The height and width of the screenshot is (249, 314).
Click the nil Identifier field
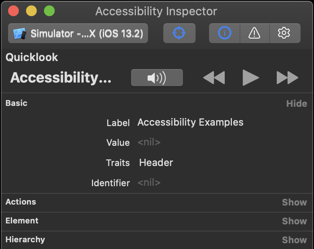(149, 183)
